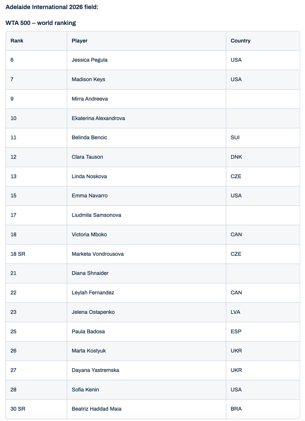Click the Adelaide International 2026 field heading
Screen dimensions: 305x421
[52, 7]
